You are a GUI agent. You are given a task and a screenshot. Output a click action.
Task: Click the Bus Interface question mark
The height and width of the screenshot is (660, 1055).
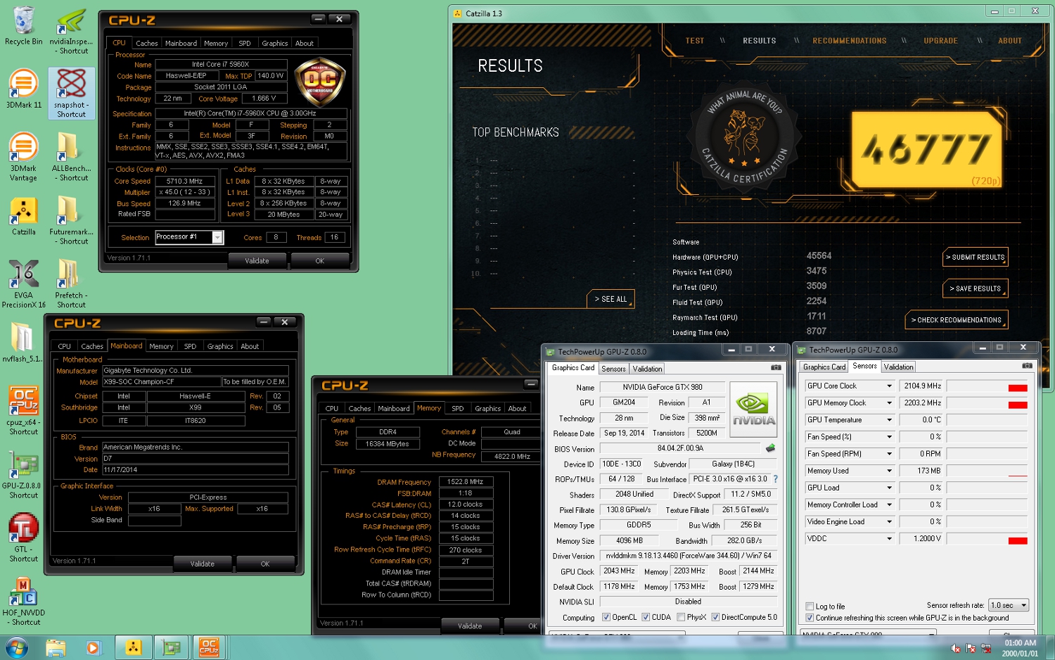coord(776,479)
